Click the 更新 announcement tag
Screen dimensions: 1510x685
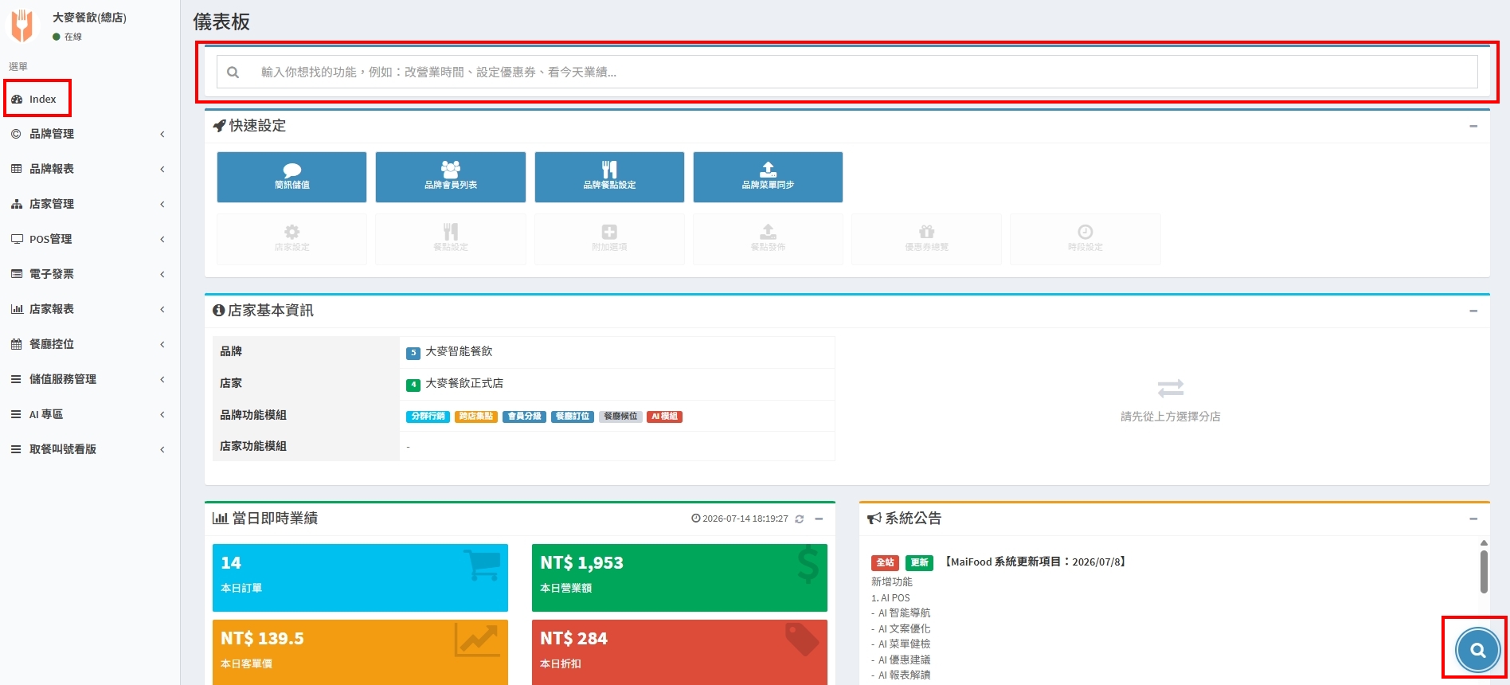pyautogui.click(x=919, y=562)
